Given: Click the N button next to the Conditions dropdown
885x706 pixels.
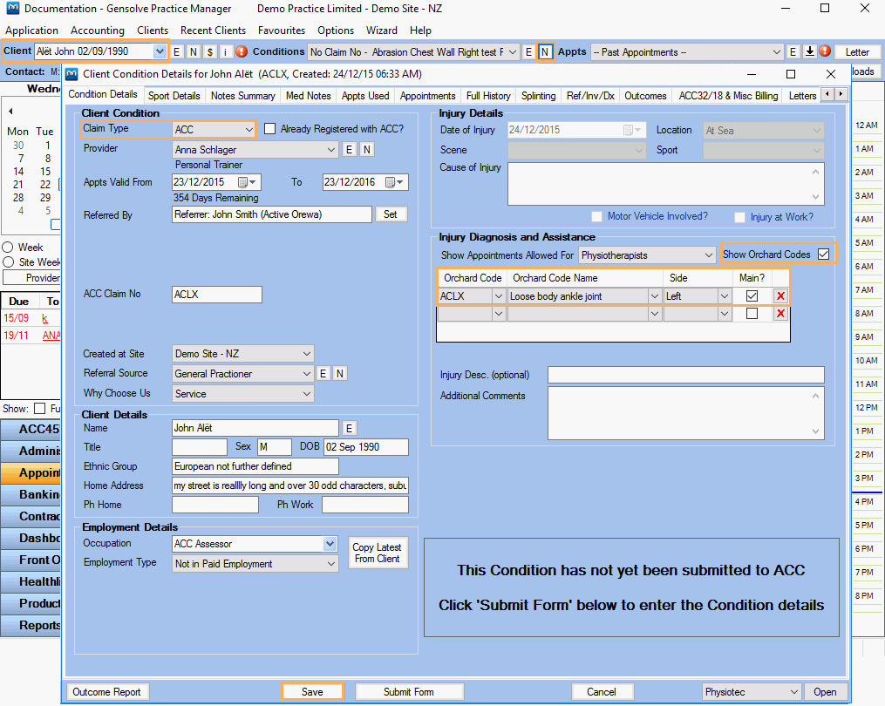Looking at the screenshot, I should [544, 52].
